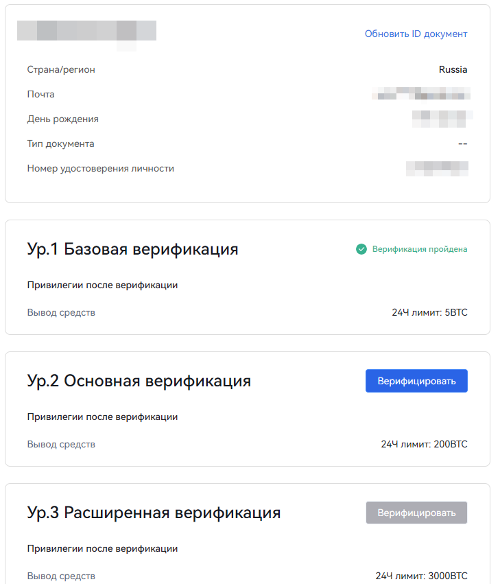Select the "Ур.2 Основная верификация" heading
Screen dimensions: 500x584
click(139, 381)
